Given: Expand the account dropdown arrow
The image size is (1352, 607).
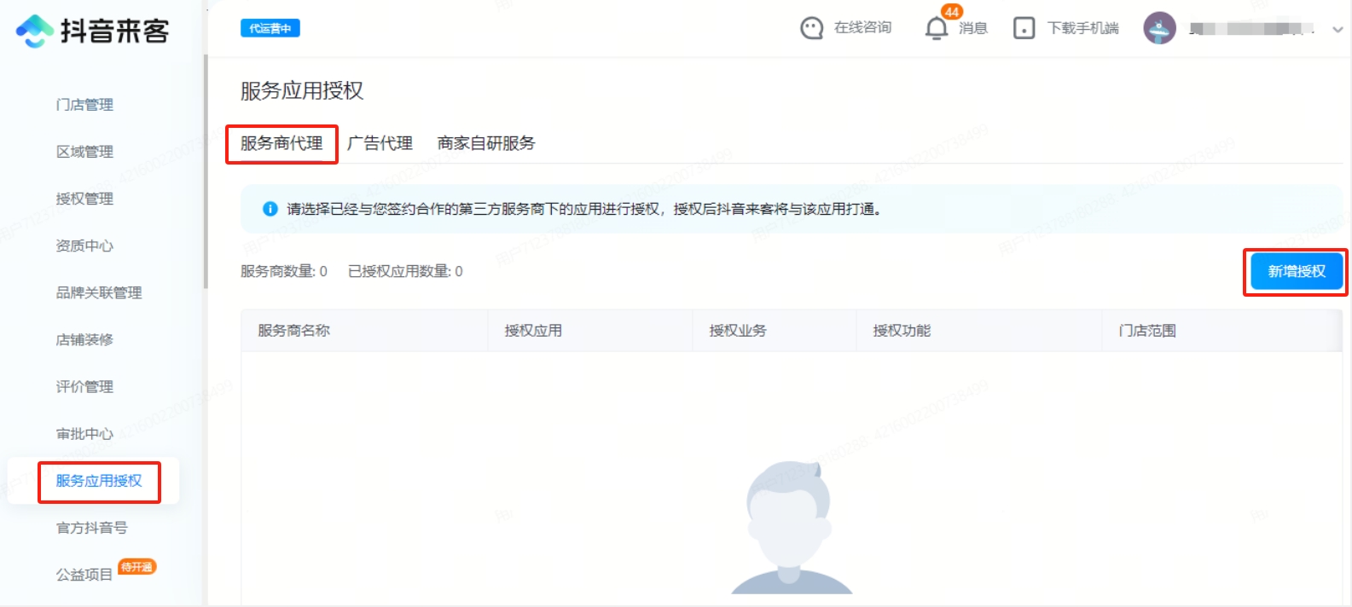Looking at the screenshot, I should coord(1337,29).
